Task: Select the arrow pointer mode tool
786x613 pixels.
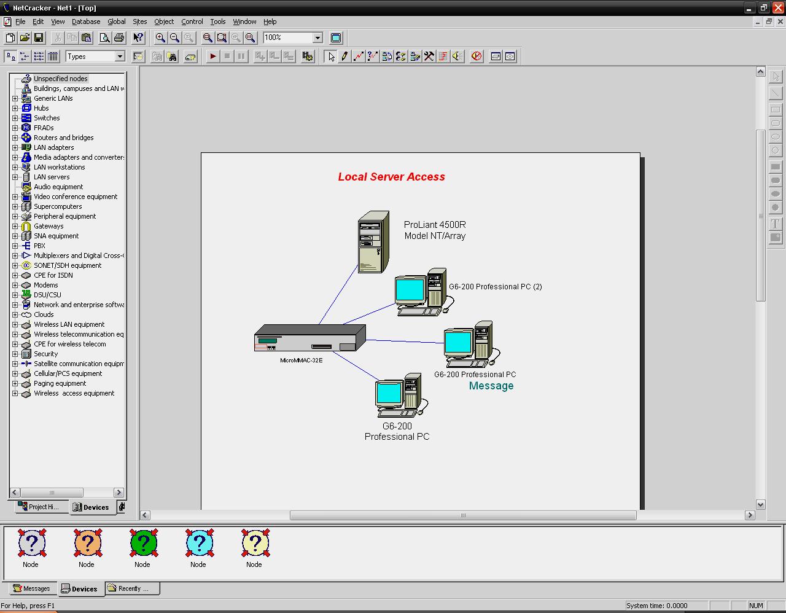Action: click(x=331, y=57)
